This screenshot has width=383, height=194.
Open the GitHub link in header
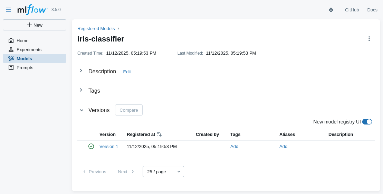click(352, 10)
